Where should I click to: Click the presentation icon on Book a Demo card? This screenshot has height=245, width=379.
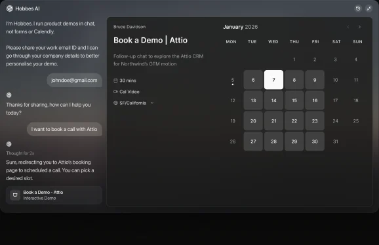click(15, 195)
